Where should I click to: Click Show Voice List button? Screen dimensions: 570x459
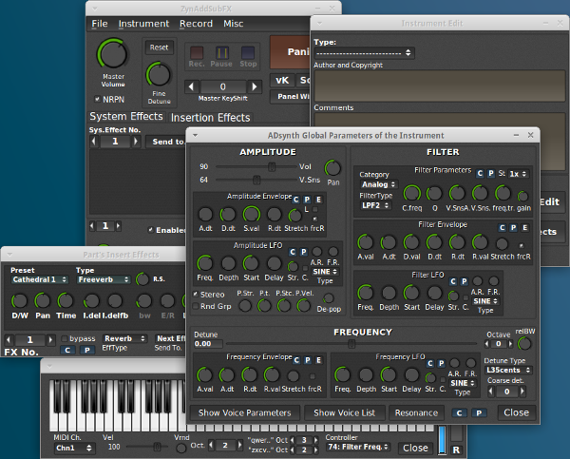pos(344,412)
